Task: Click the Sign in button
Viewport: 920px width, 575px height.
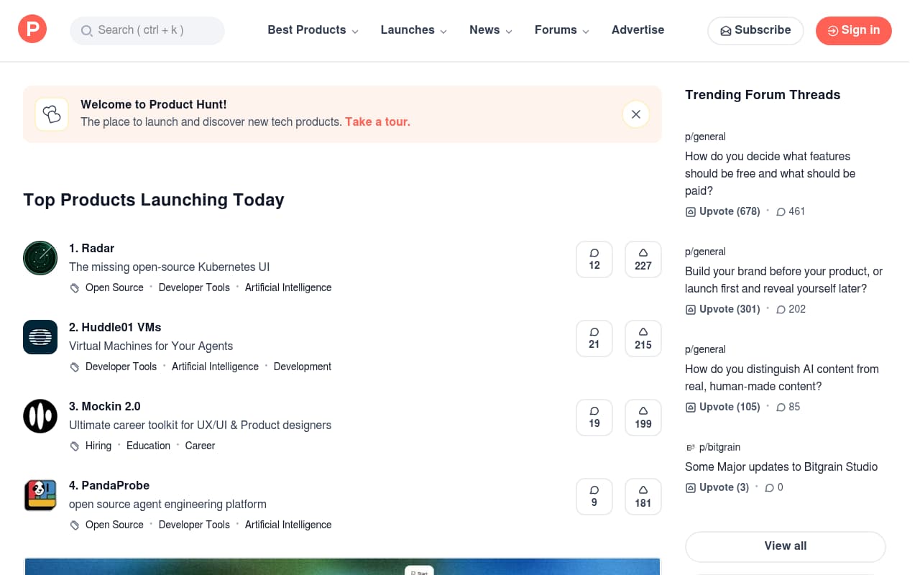Action: coord(853,30)
